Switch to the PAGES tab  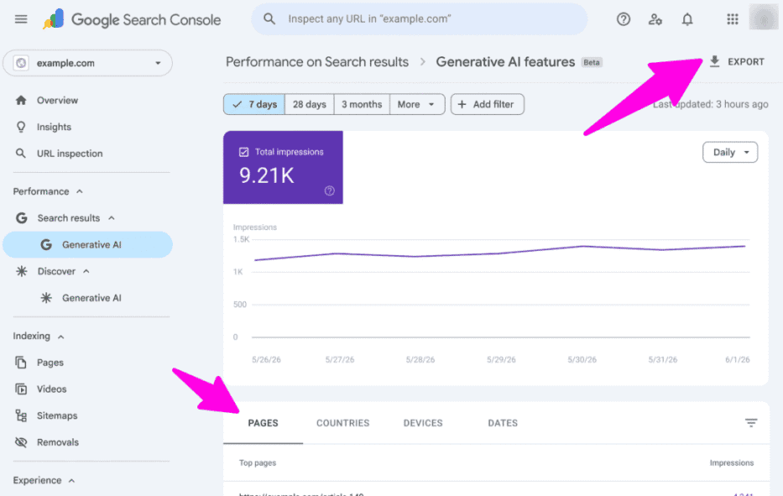click(264, 423)
